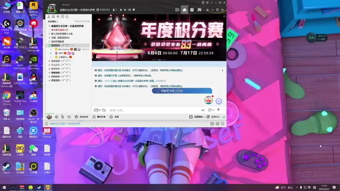Collapse the highlighted 图图图图 sub-channel

pyautogui.click(x=49, y=45)
